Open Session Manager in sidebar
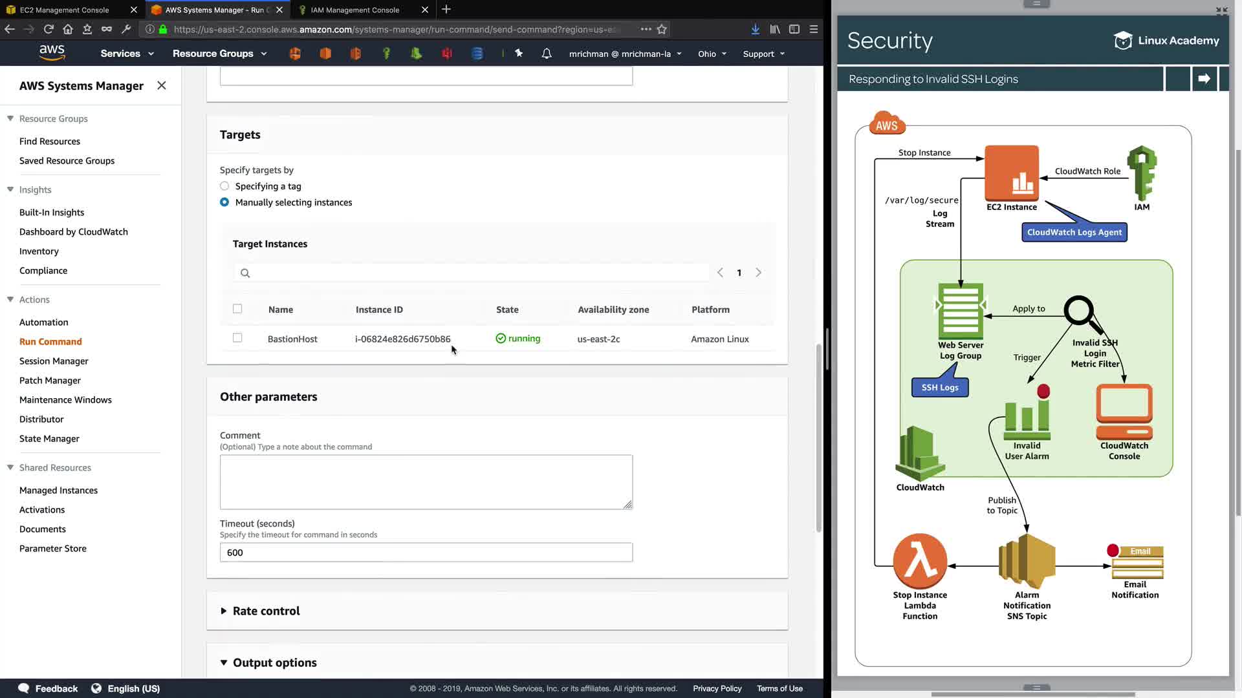This screenshot has width=1242, height=698. pyautogui.click(x=54, y=361)
